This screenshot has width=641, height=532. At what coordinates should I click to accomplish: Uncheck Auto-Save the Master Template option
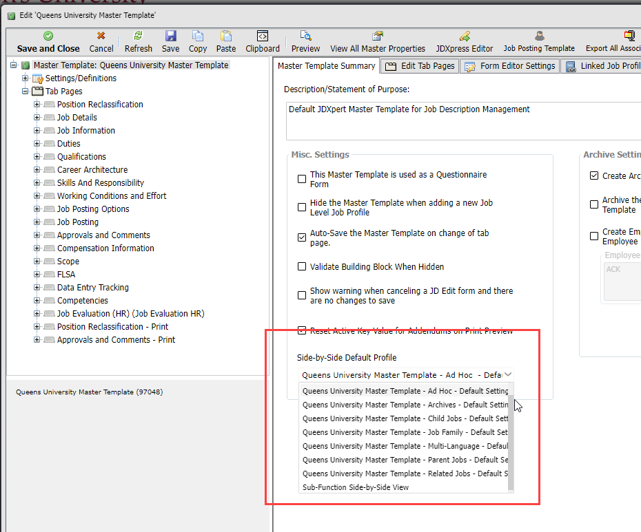302,237
